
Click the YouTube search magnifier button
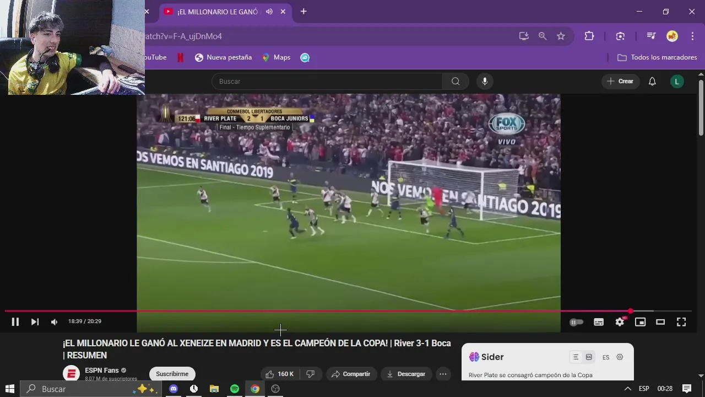tap(455, 81)
